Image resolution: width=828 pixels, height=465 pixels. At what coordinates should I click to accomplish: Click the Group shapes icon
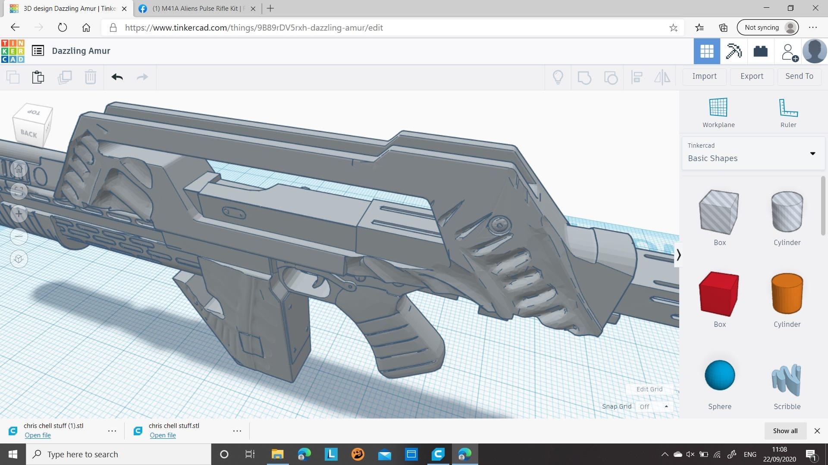coord(584,77)
